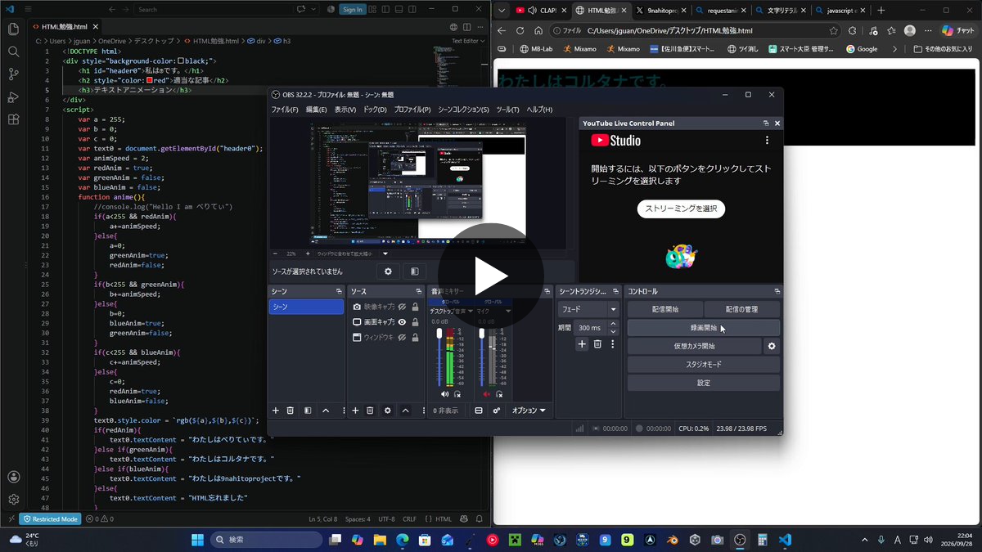Screen dimensions: 982x552
Task: Open OBS プロファイル(P) menu
Action: tap(412, 110)
